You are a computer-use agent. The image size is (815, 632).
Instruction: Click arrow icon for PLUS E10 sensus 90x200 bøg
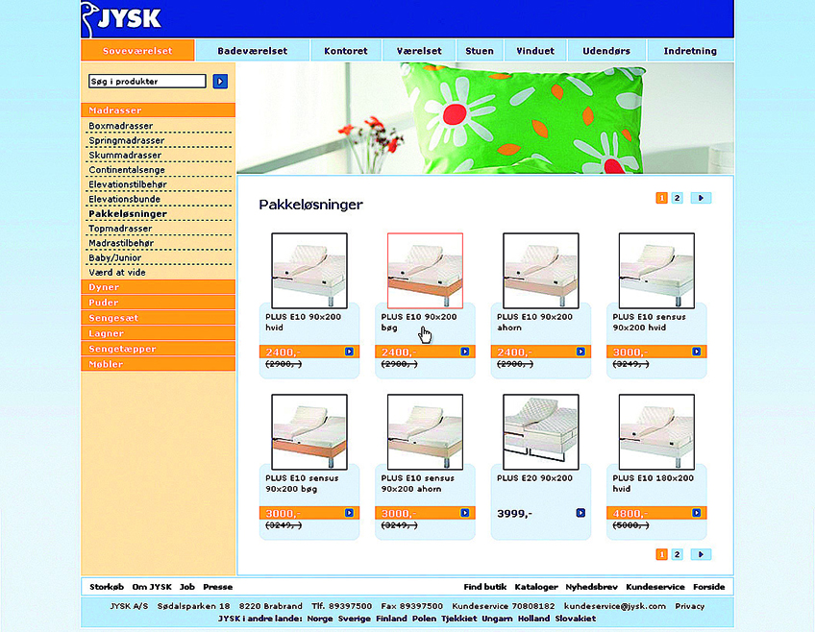click(x=349, y=513)
